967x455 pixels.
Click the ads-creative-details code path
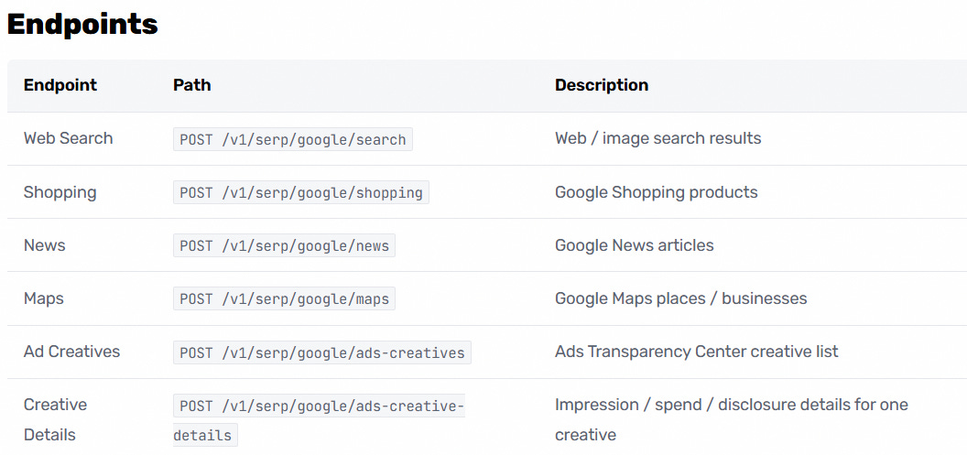tap(319, 420)
